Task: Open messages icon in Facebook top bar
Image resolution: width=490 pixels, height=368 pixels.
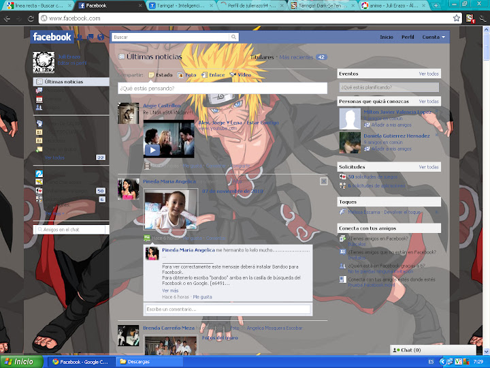Action: [x=91, y=37]
